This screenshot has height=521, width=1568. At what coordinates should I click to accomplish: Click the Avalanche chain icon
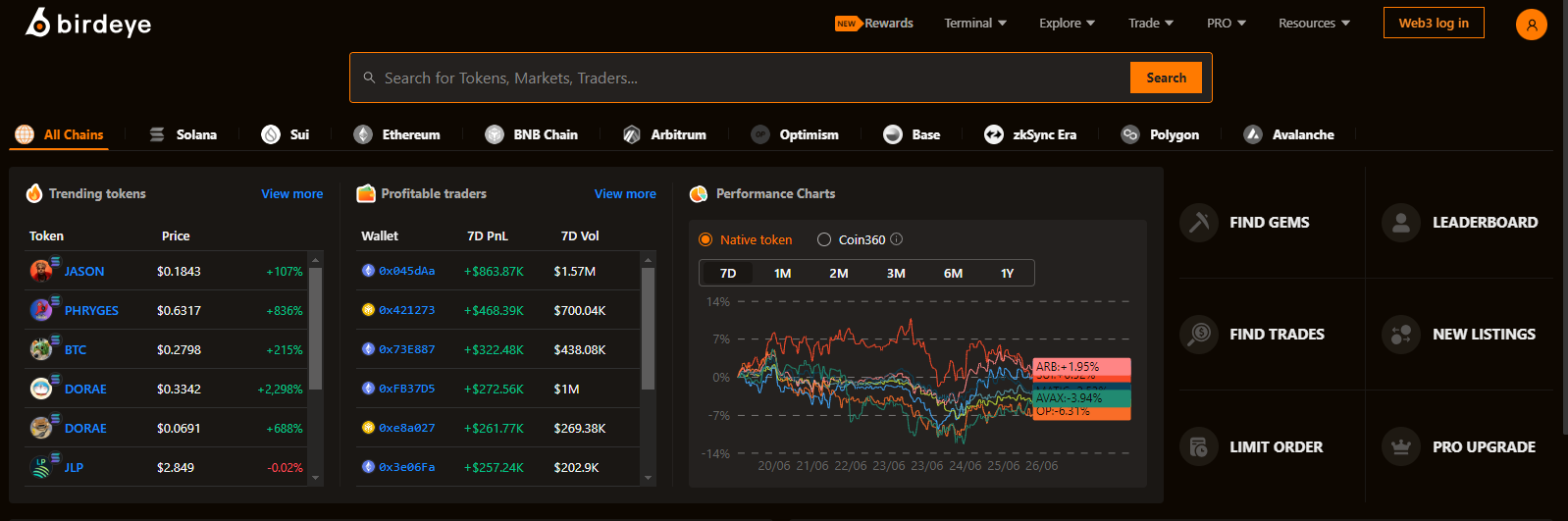point(1253,134)
